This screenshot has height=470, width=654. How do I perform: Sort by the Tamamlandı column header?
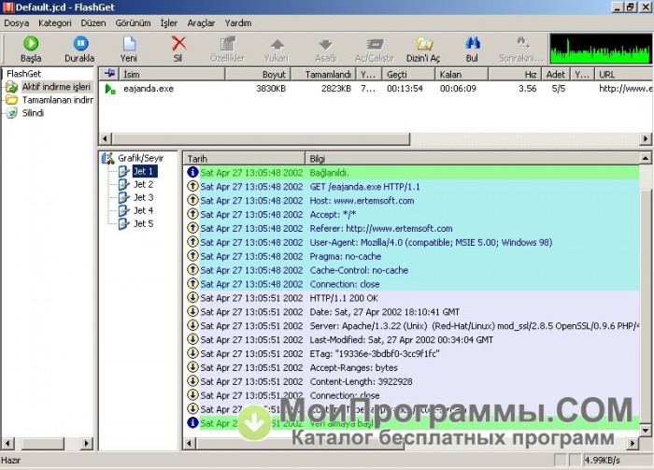[x=323, y=74]
